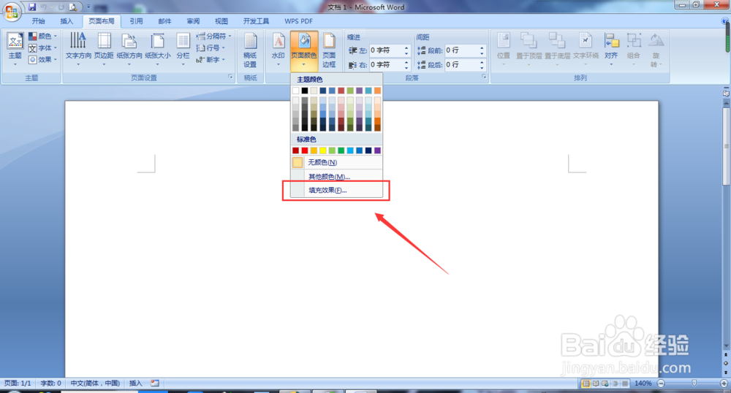Expand theme 字体 fonts dropdown
This screenshot has height=393, width=731.
[43, 48]
